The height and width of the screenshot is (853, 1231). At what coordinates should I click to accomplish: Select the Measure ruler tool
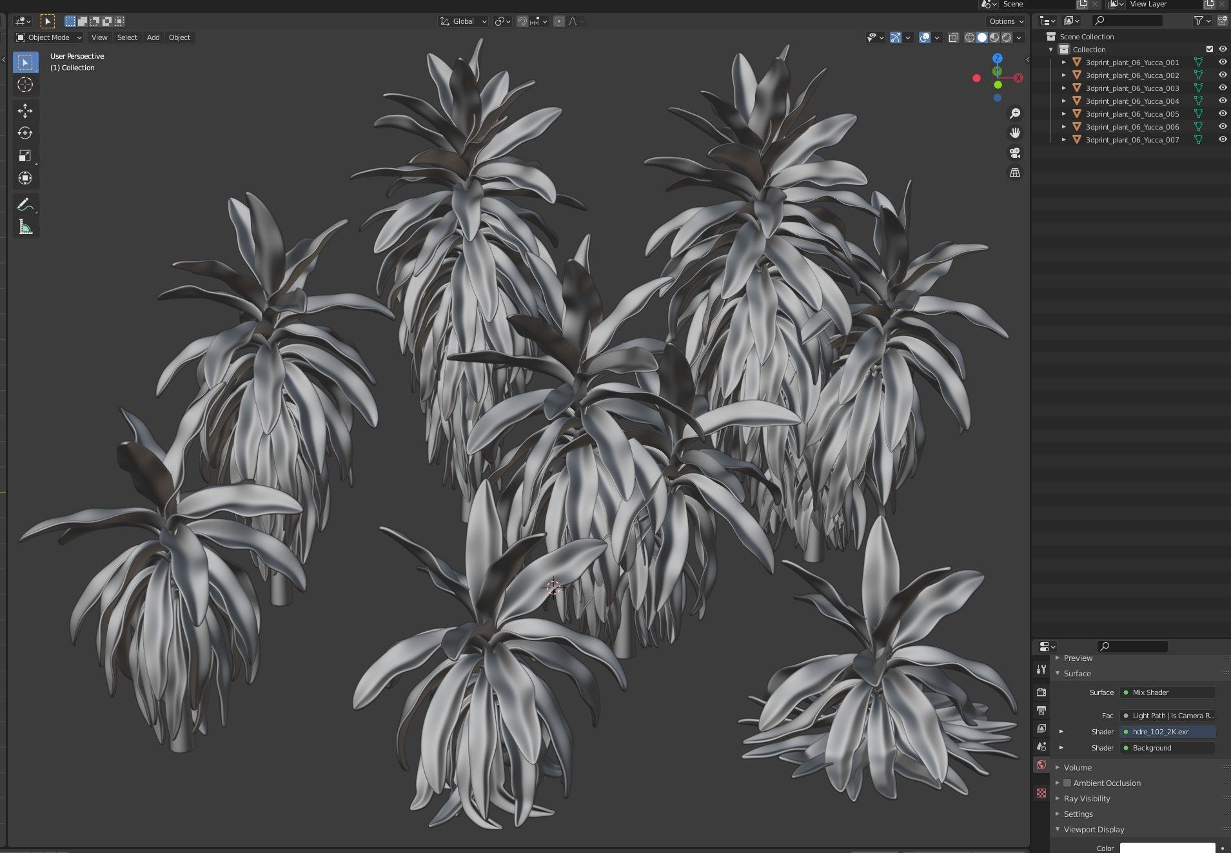point(25,228)
